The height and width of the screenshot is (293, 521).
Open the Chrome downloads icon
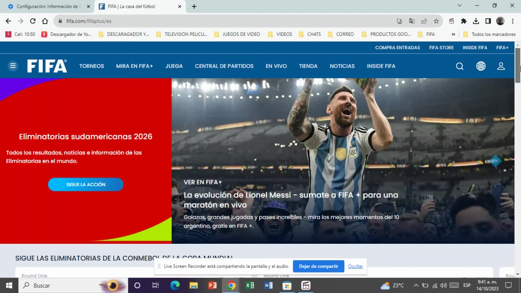pyautogui.click(x=476, y=21)
